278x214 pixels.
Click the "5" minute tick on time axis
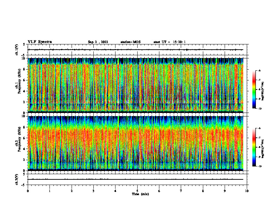point(137,191)
